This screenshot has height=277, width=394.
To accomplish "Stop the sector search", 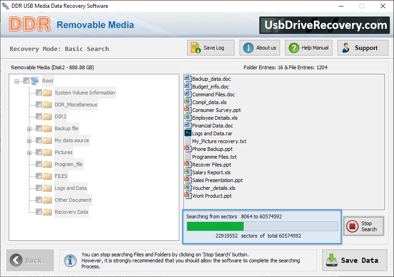I will click(x=364, y=226).
